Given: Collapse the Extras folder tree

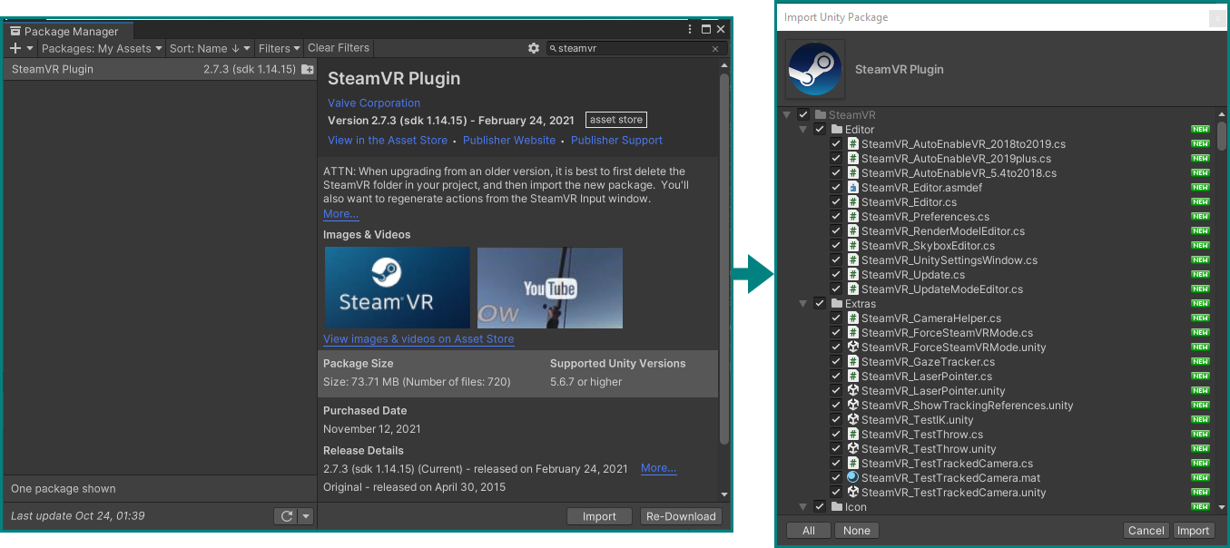Looking at the screenshot, I should pos(803,304).
